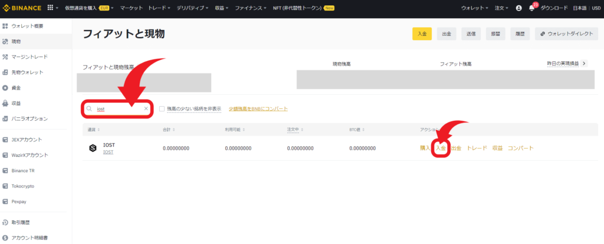Click the 資金 sidebar icon
The width and height of the screenshot is (604, 244).
[5, 88]
